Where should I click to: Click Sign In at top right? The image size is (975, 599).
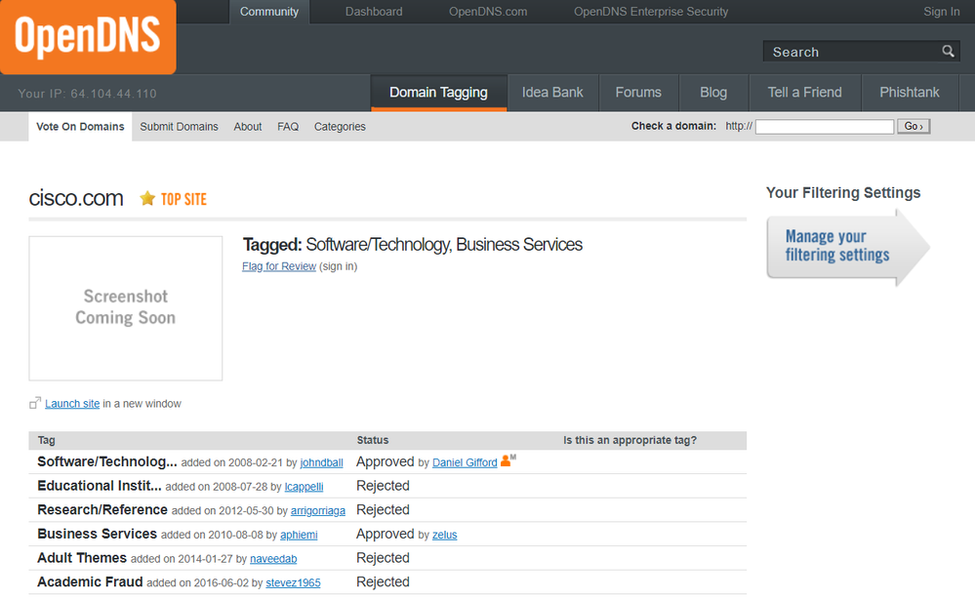point(942,12)
